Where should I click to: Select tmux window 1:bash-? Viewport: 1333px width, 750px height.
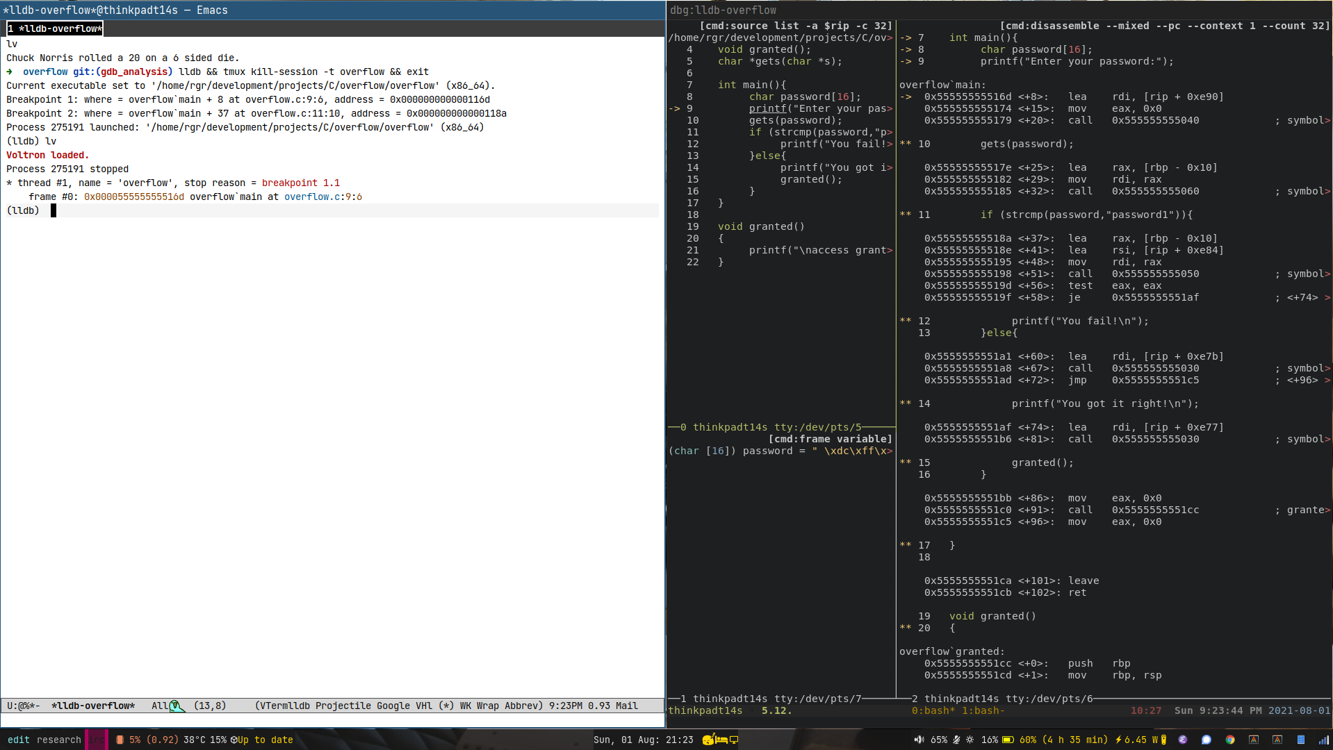click(x=983, y=710)
